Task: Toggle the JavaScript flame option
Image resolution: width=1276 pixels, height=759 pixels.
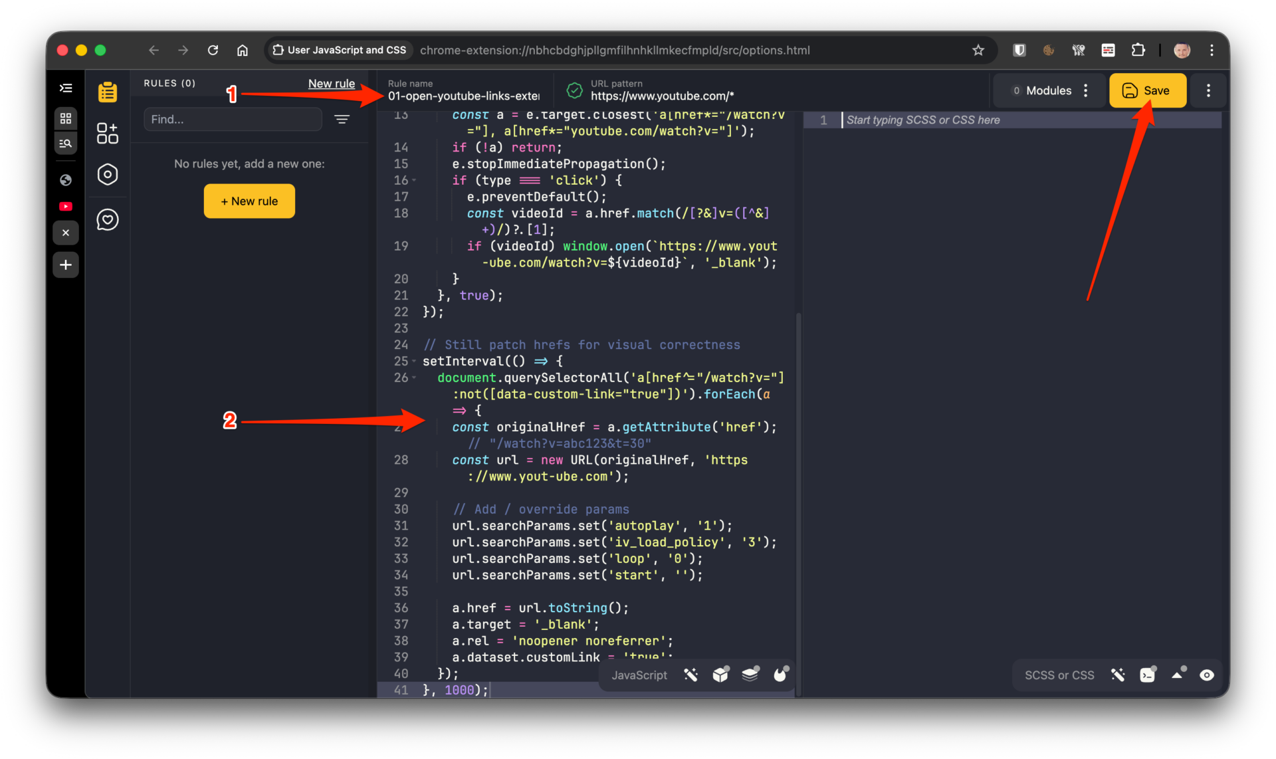Action: coord(781,675)
